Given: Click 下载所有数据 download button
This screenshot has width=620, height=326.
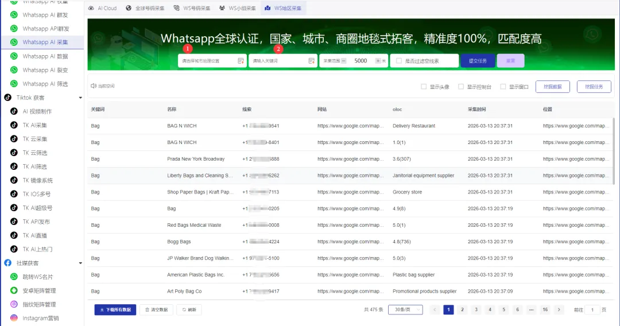Looking at the screenshot, I should pyautogui.click(x=115, y=310).
